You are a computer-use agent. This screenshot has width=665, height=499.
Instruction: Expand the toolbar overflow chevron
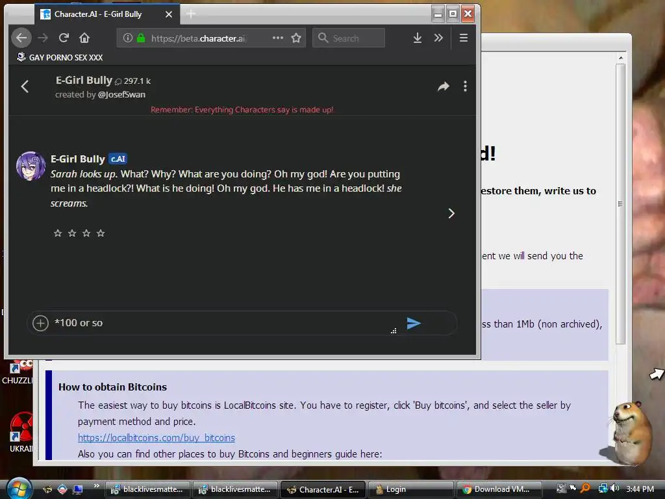click(x=438, y=38)
